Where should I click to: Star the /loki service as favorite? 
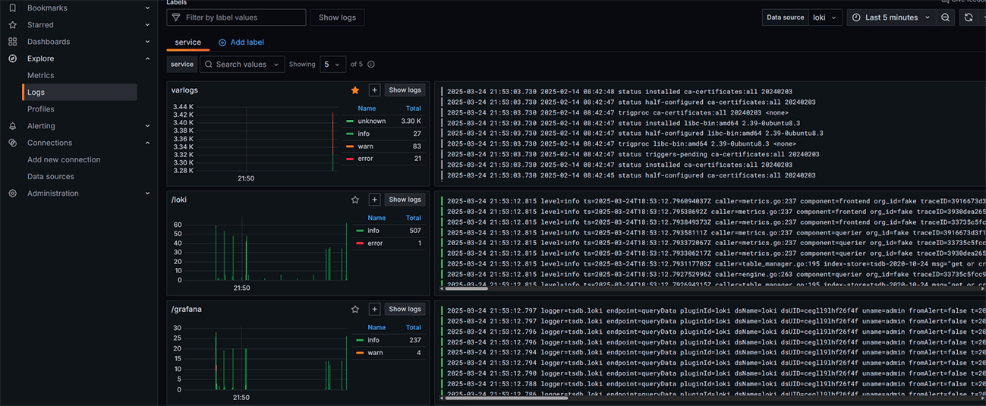(x=355, y=200)
